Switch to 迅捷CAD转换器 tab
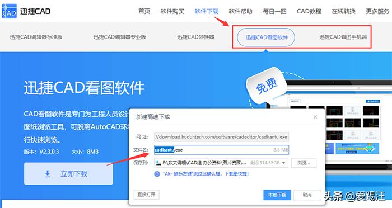Viewport: 392px width, 208px height. 196,37
